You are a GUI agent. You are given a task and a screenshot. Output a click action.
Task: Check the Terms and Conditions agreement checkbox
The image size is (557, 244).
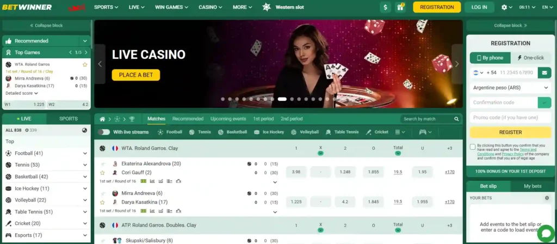click(473, 147)
